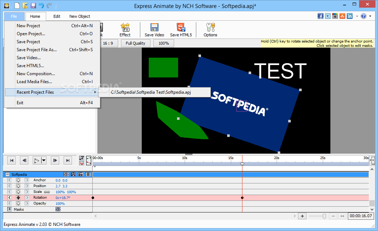378x231 pixels.
Task: Toggle the icon above the magnet
Action: (x=82, y=158)
